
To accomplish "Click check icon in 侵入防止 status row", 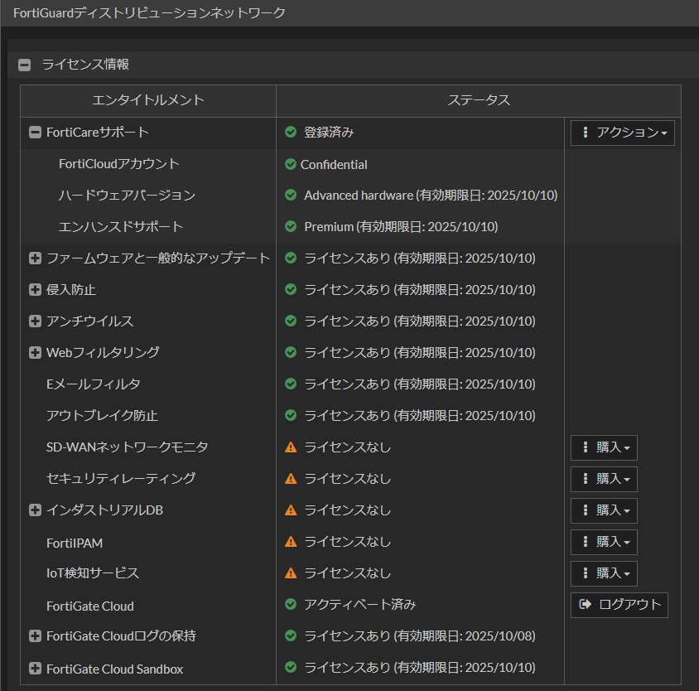I will (291, 289).
